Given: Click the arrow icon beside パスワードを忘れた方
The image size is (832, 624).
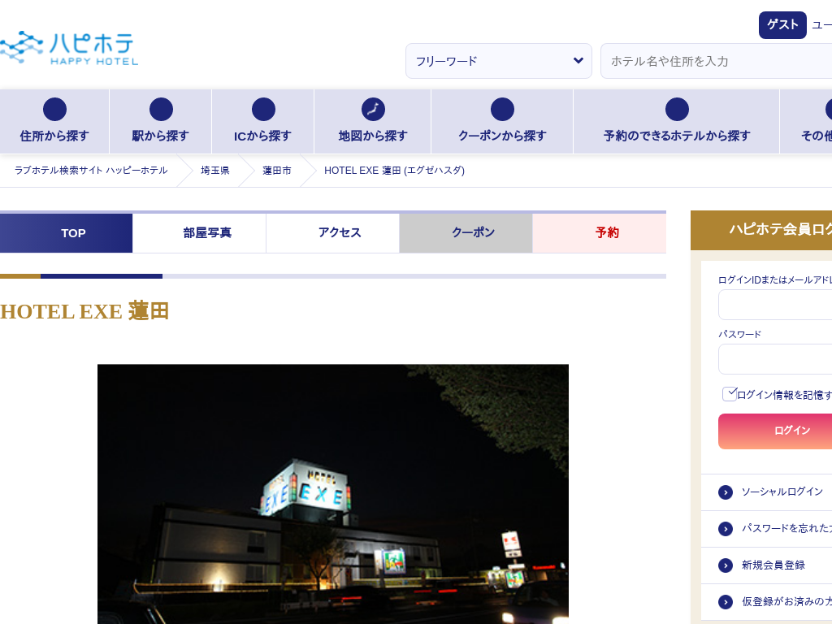Looking at the screenshot, I should 726,529.
